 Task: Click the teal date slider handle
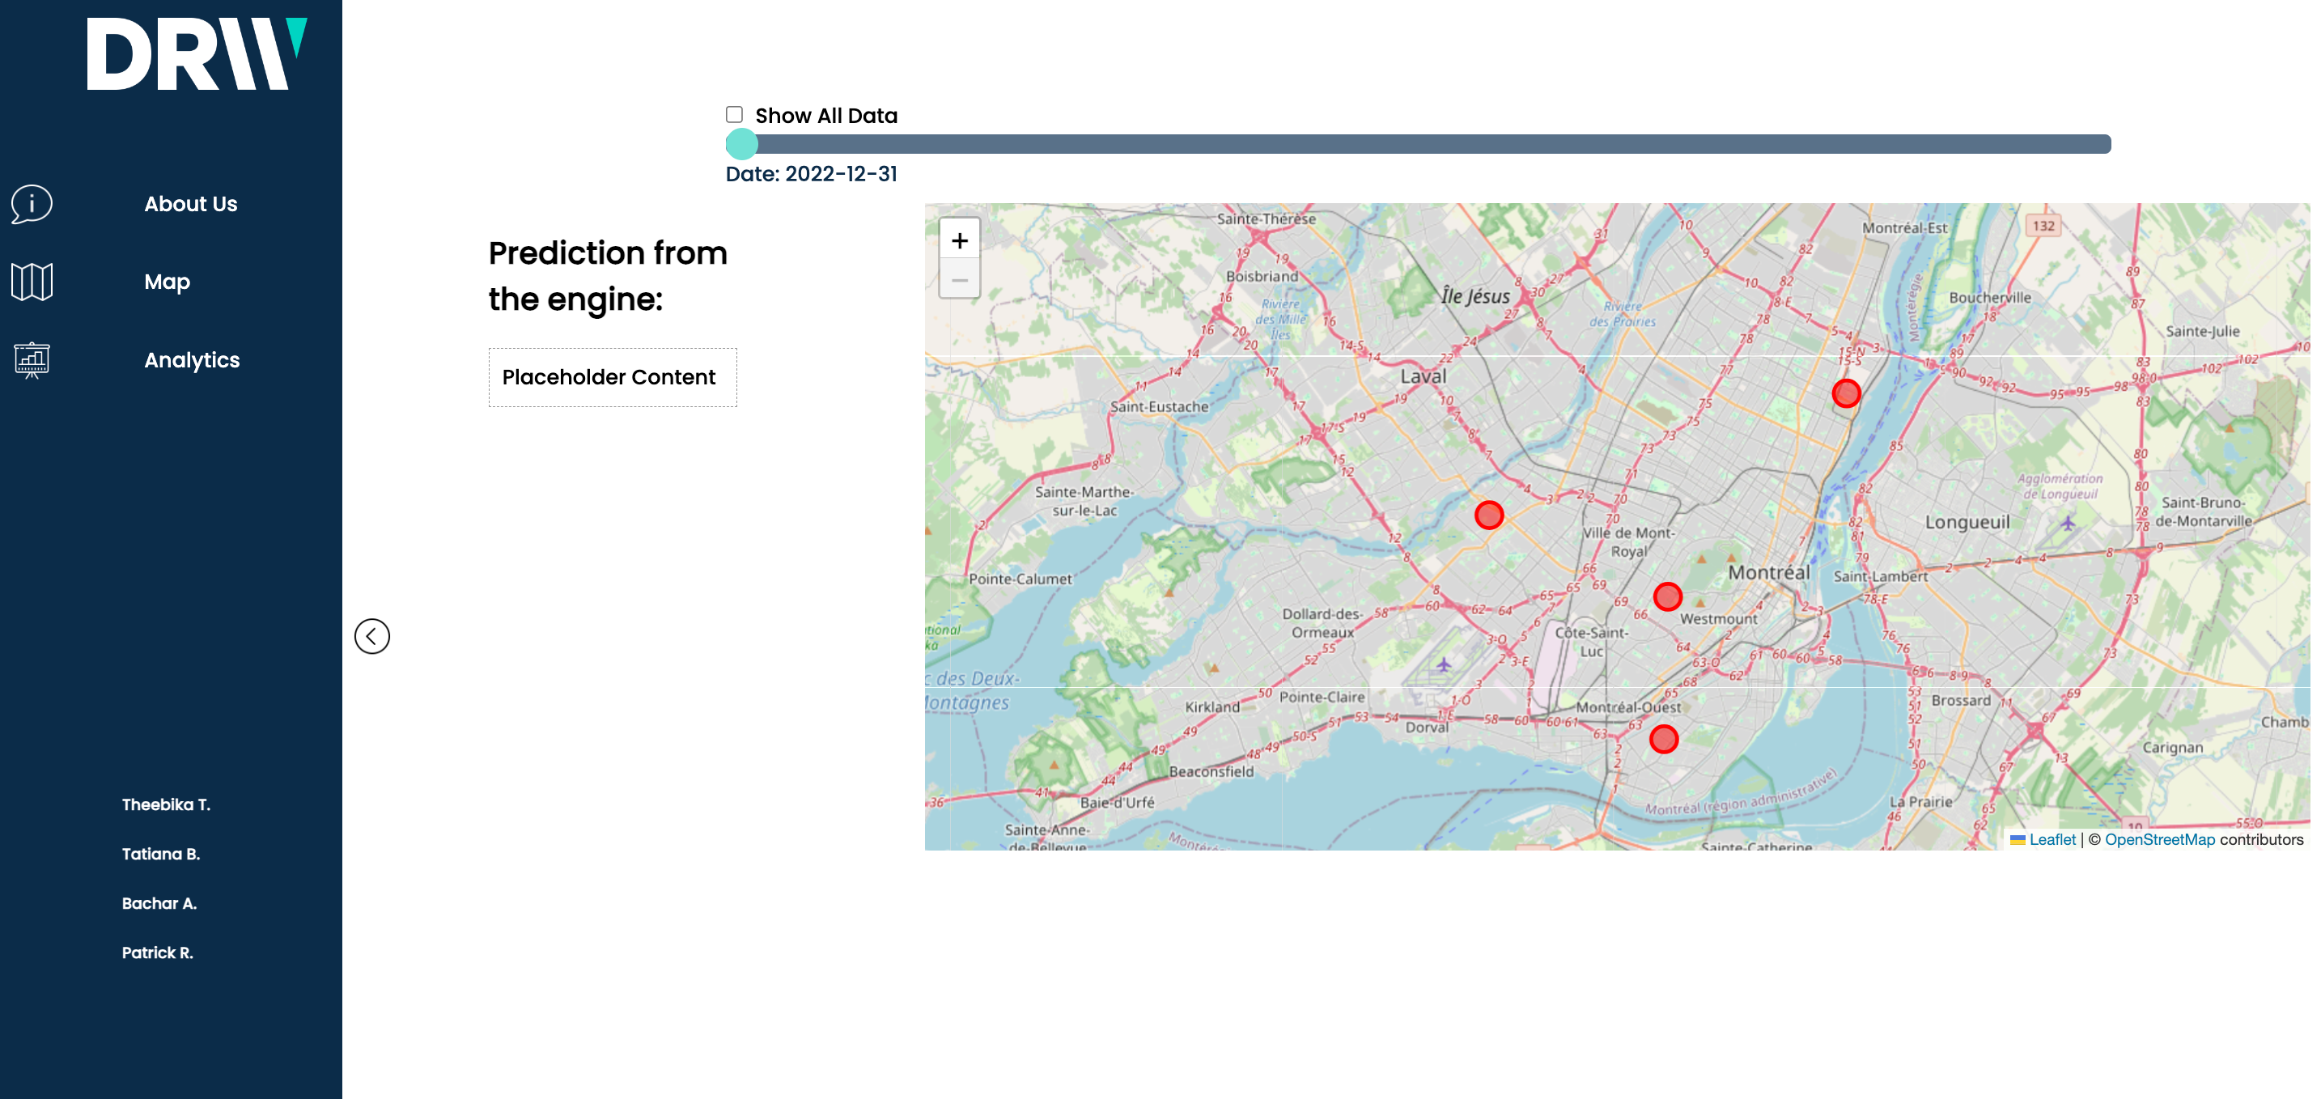[x=741, y=144]
